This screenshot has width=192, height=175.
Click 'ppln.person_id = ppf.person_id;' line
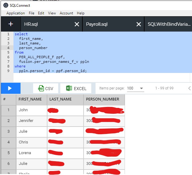(53, 71)
